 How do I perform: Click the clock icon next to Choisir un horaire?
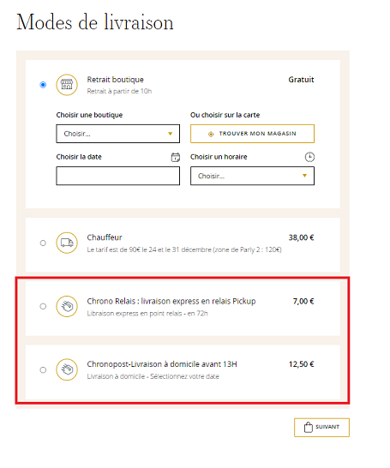(x=309, y=157)
